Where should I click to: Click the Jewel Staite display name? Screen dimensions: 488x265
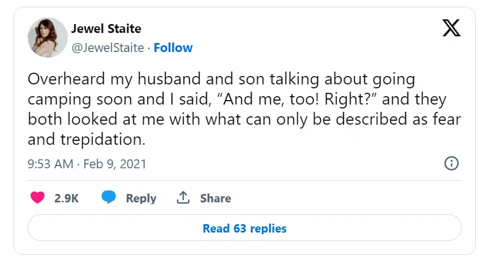point(106,29)
